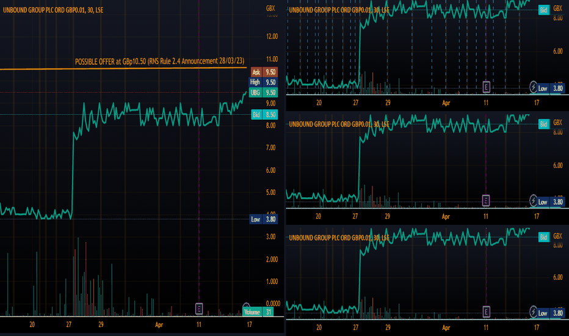Click the Bid label in the bottom right chart
The width and height of the screenshot is (569, 336).
[543, 237]
